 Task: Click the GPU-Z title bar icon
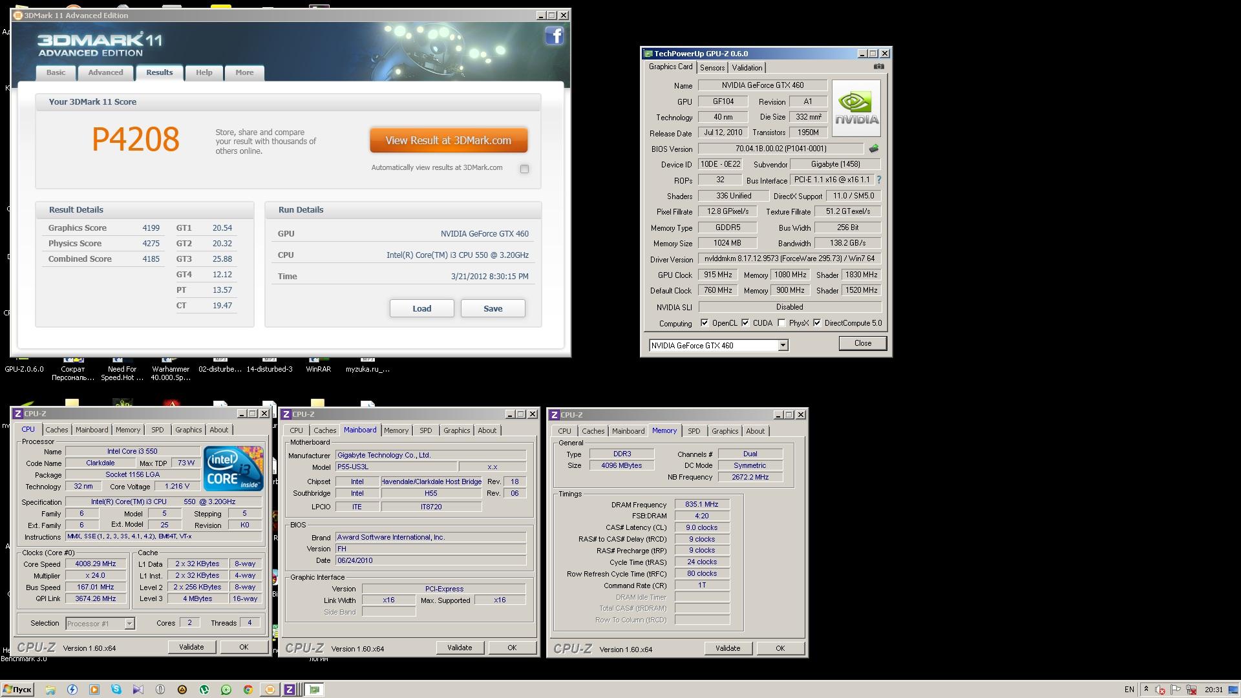(x=648, y=54)
